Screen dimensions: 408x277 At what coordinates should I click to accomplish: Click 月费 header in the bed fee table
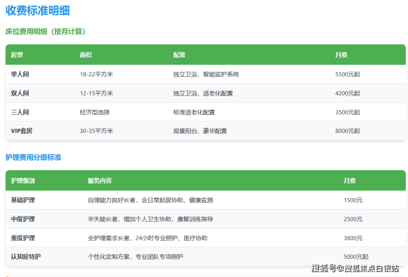341,55
